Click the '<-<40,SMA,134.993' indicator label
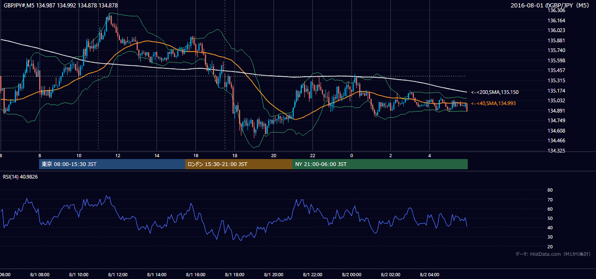This screenshot has height=279, width=596. [x=493, y=103]
